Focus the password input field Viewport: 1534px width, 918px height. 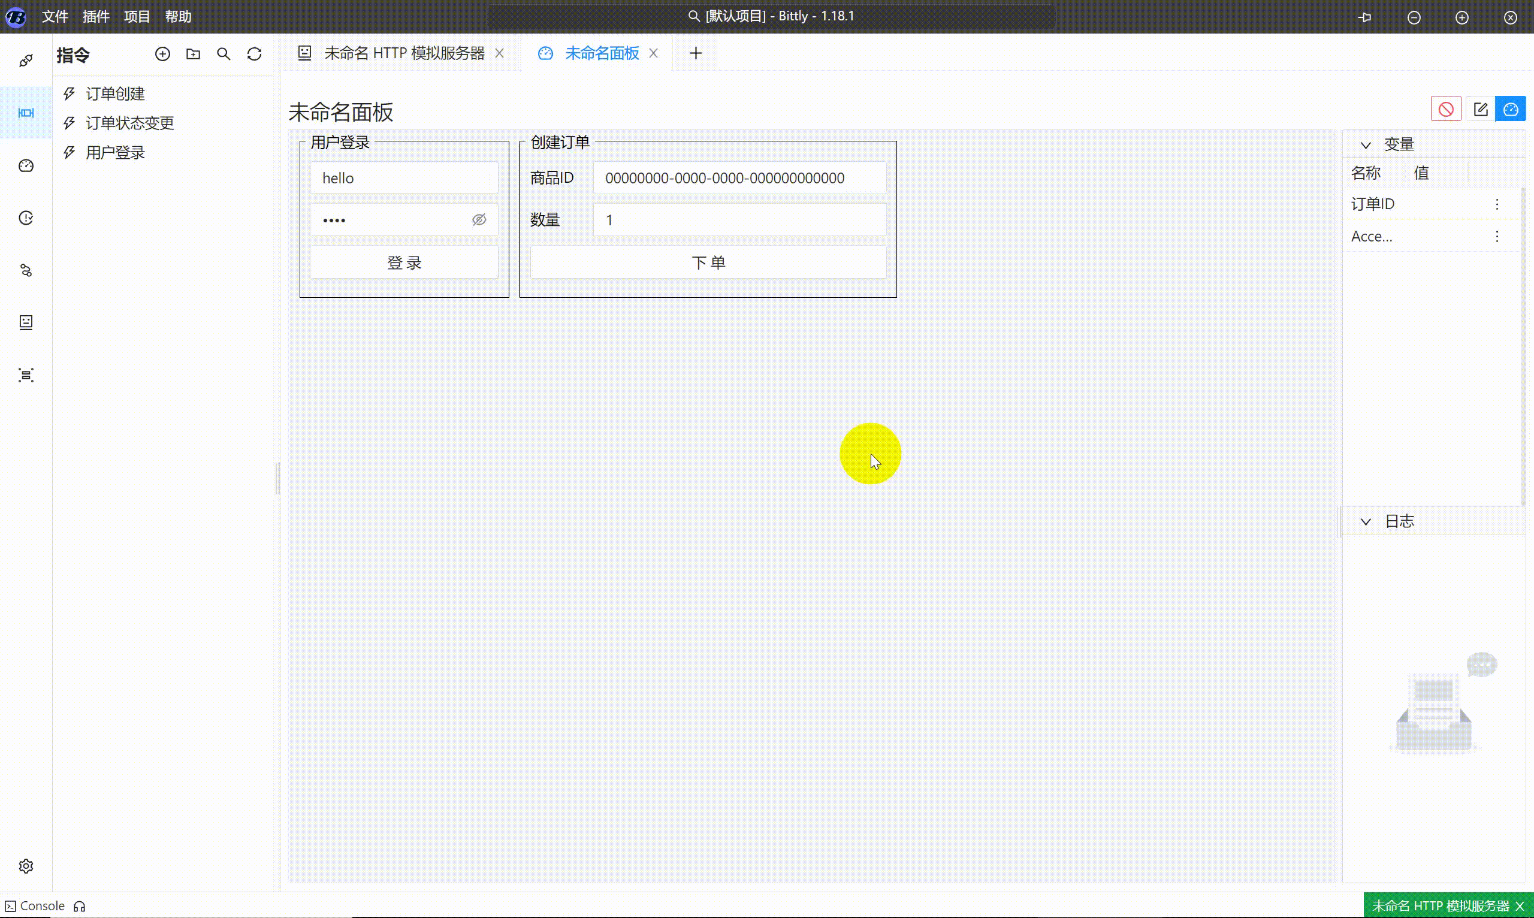tap(404, 219)
